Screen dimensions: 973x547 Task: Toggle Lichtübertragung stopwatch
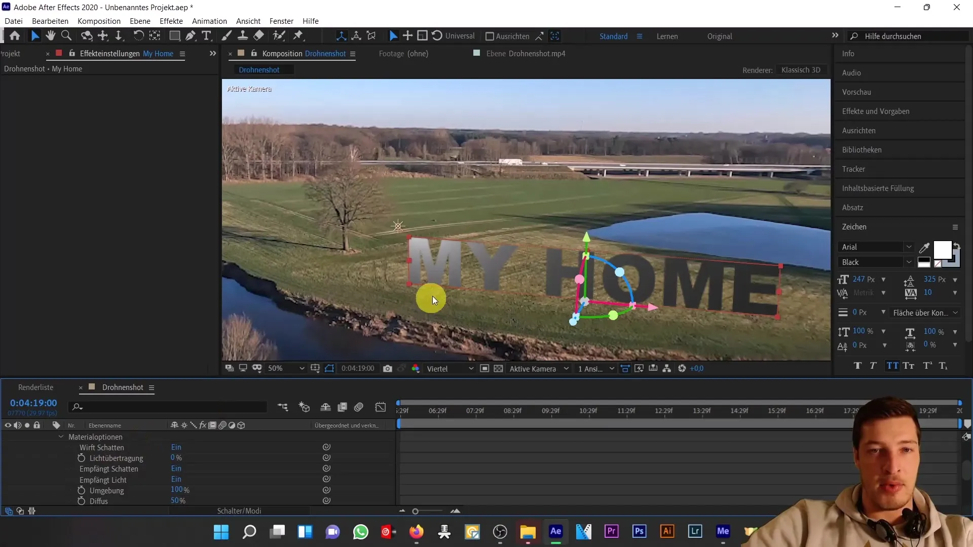[x=81, y=458]
